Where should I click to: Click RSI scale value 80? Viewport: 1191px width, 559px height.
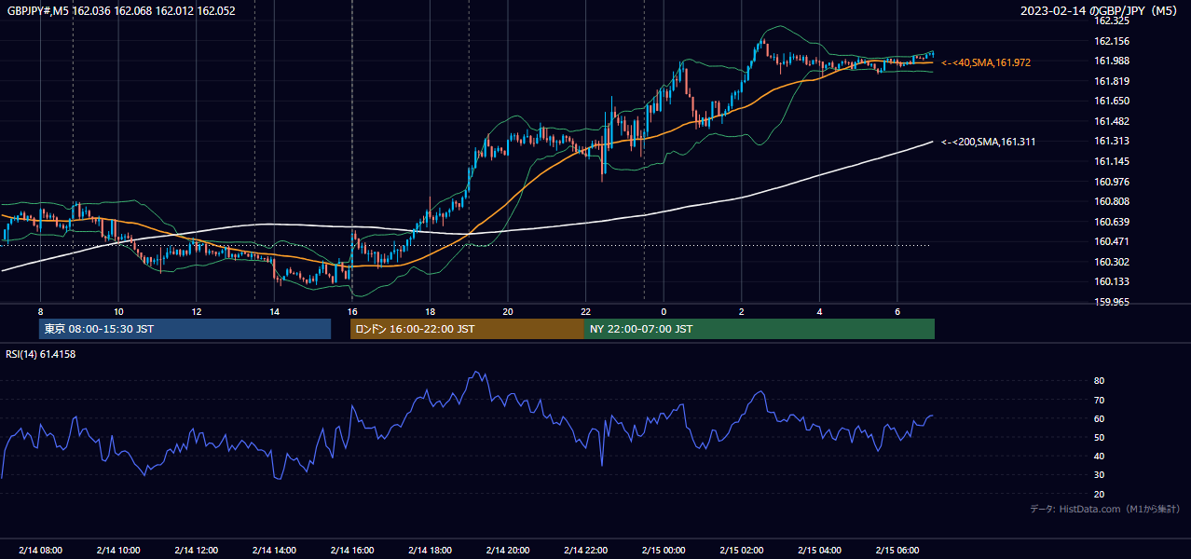1099,381
